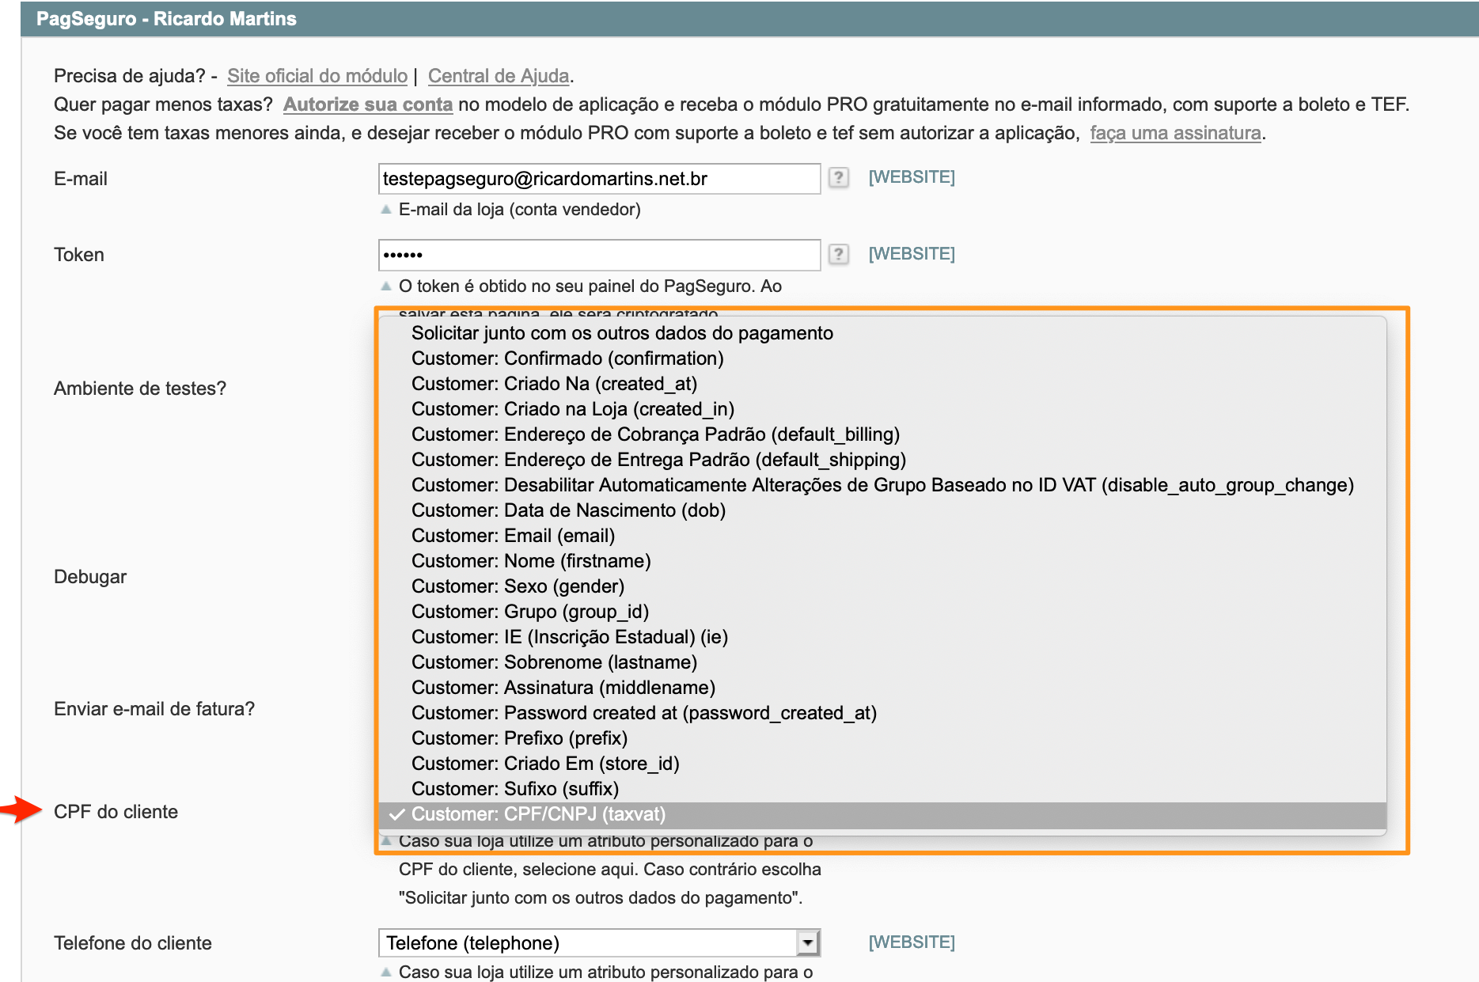Choose Customer: Password created at option

coord(882,713)
